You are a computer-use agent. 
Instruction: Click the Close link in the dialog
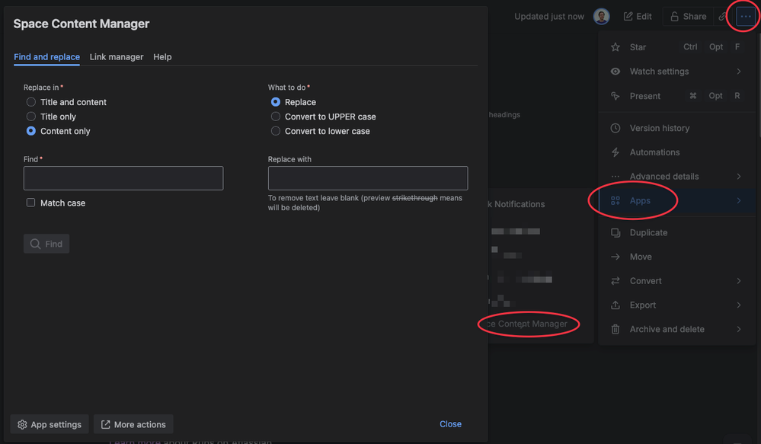pyautogui.click(x=450, y=424)
